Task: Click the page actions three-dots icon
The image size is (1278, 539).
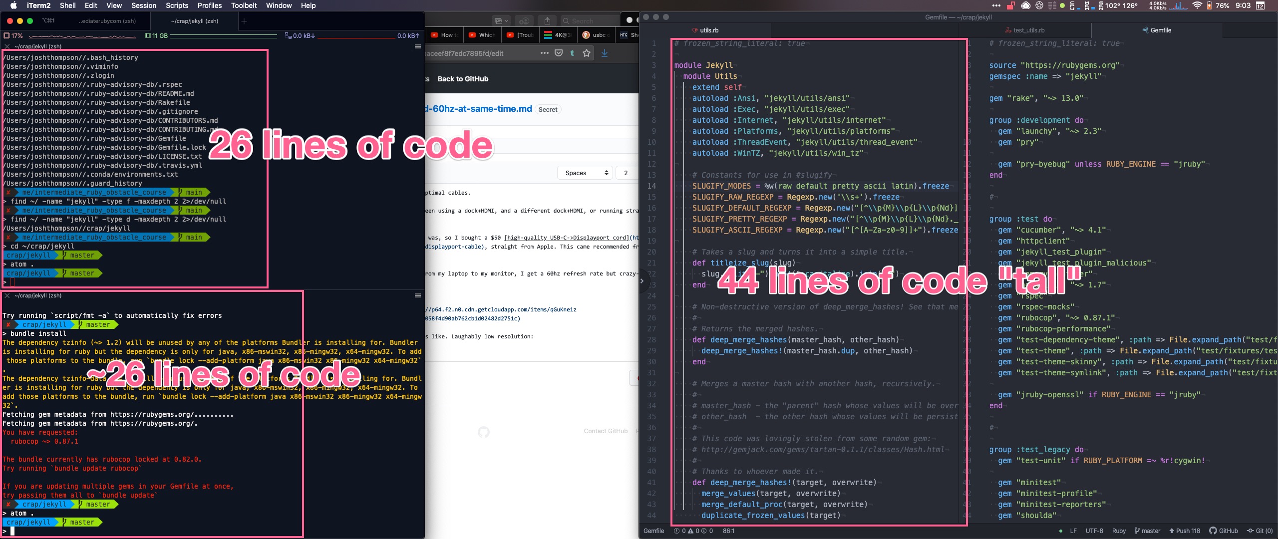Action: pos(545,53)
